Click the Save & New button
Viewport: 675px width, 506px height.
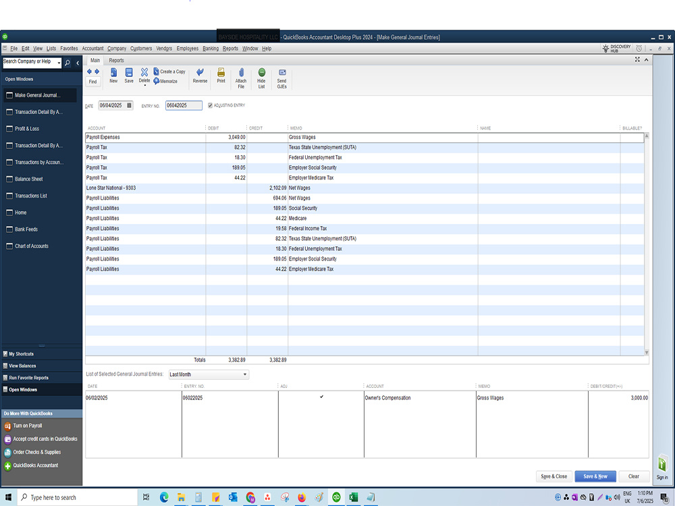pyautogui.click(x=595, y=476)
